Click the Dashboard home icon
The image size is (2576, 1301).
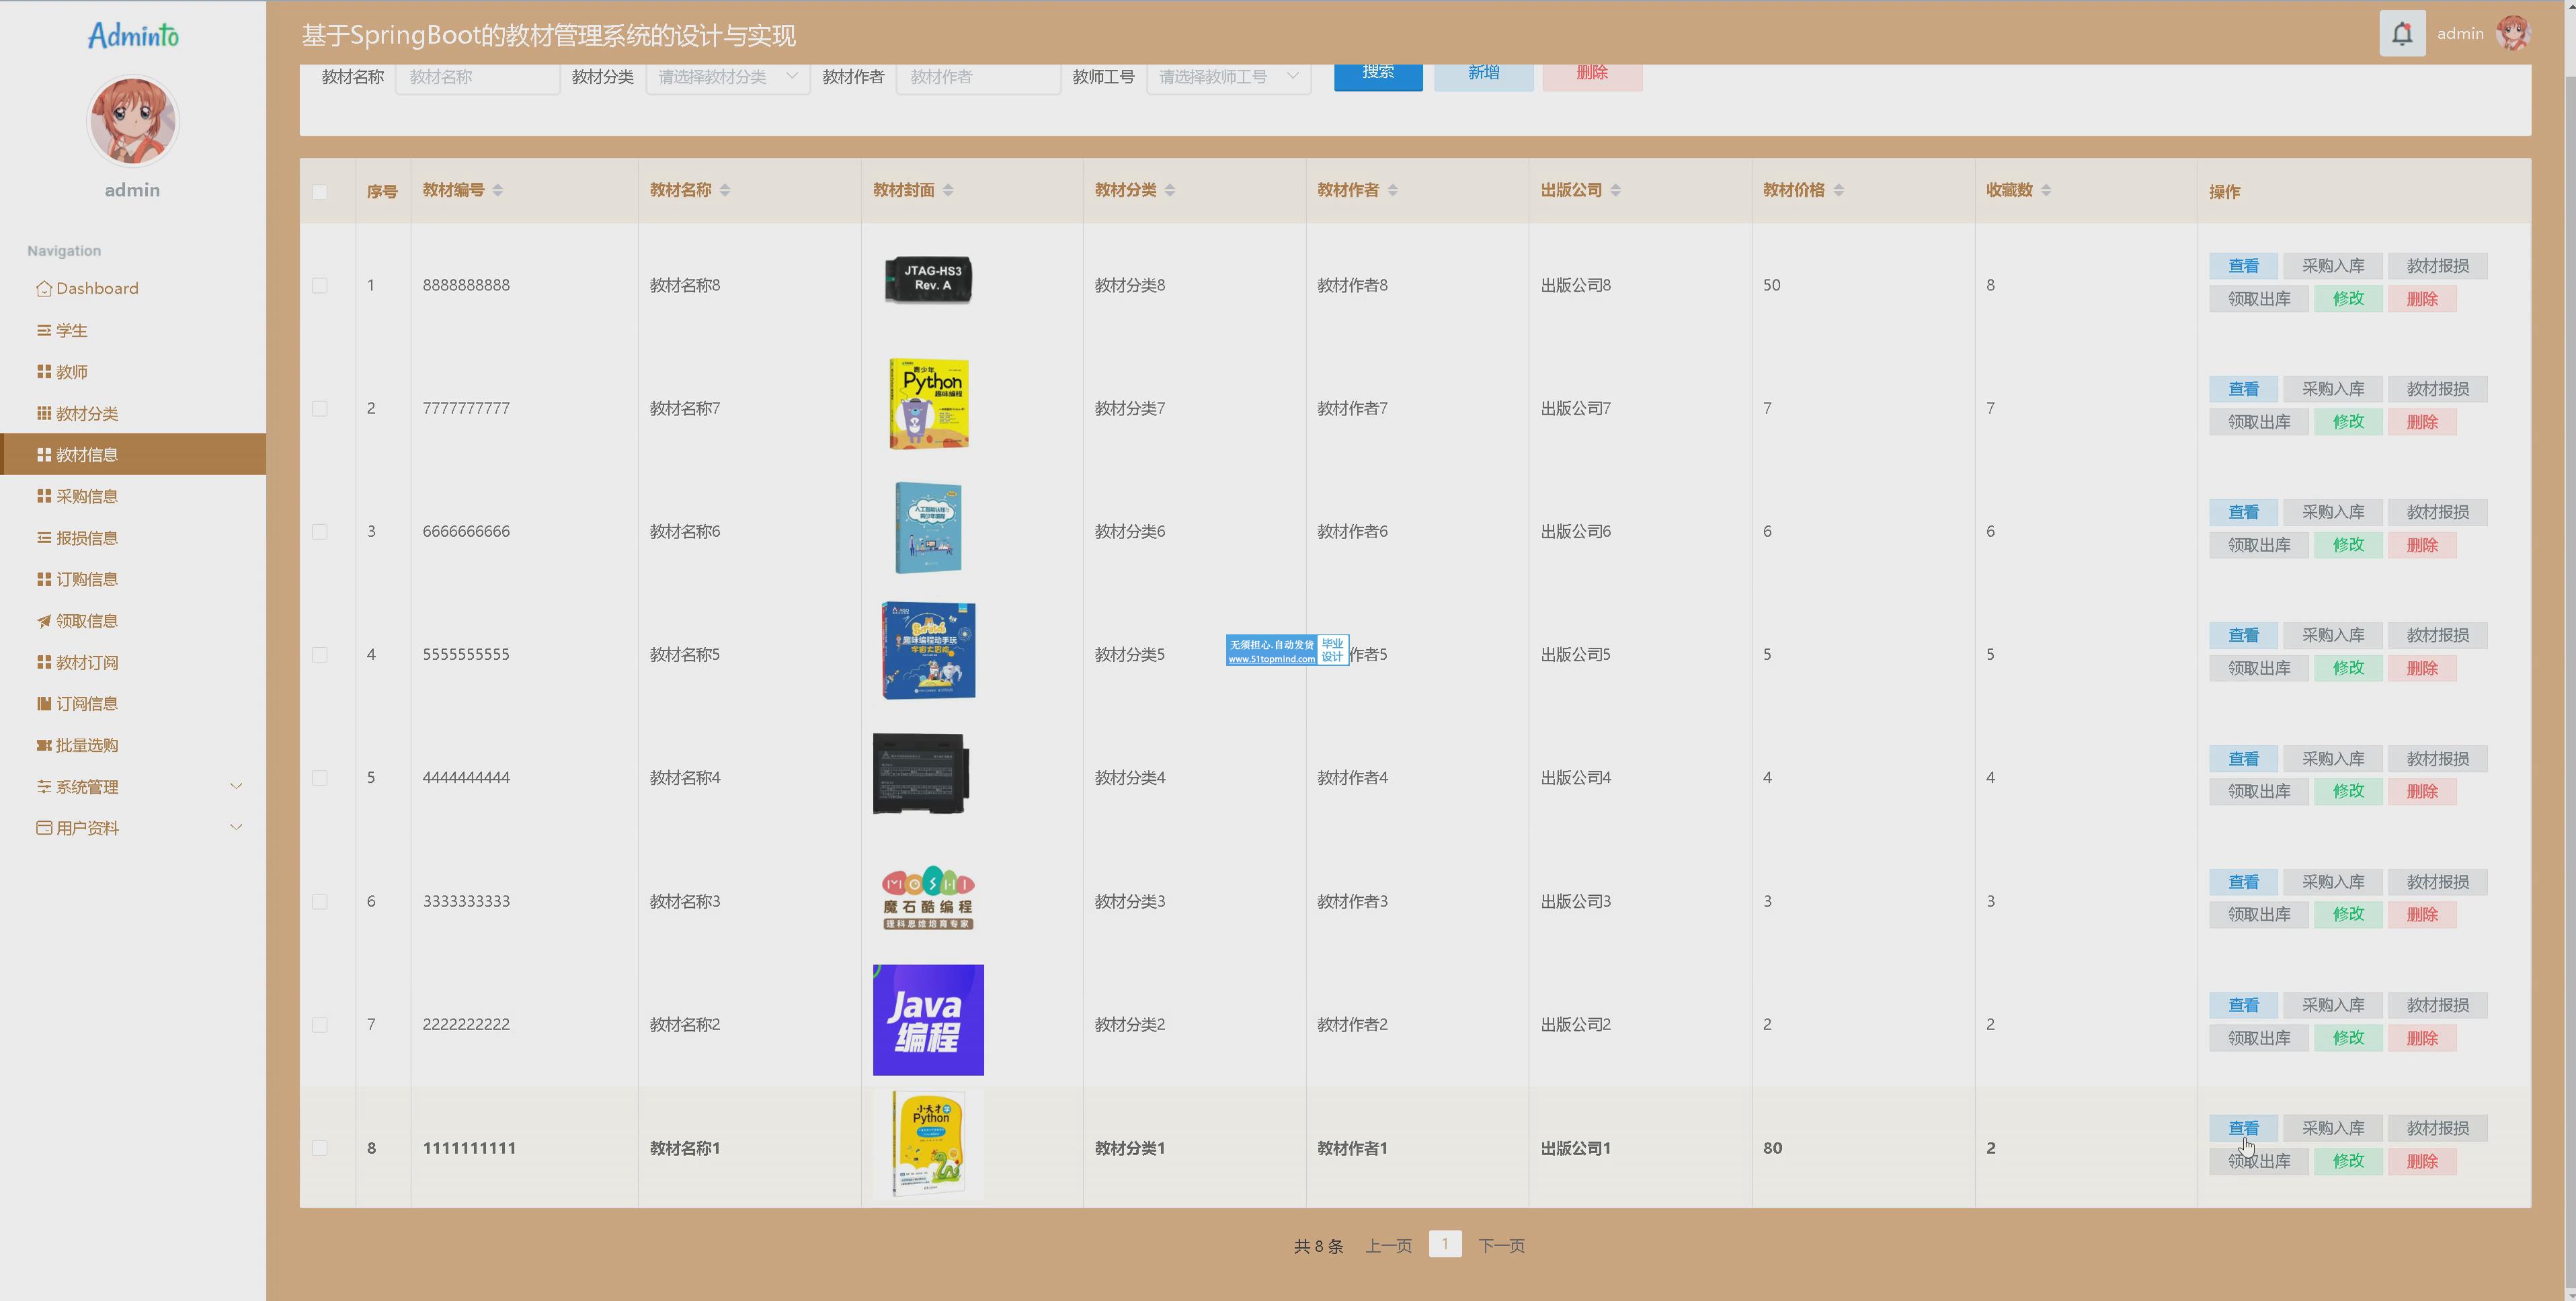43,289
